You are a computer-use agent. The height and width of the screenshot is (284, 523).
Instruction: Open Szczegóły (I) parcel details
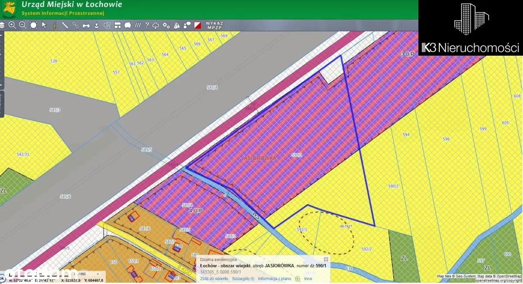point(243,279)
